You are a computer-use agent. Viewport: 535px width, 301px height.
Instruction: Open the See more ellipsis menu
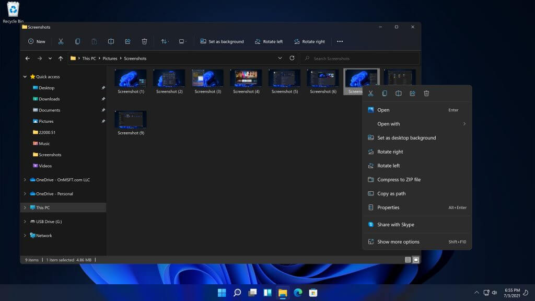click(x=340, y=41)
